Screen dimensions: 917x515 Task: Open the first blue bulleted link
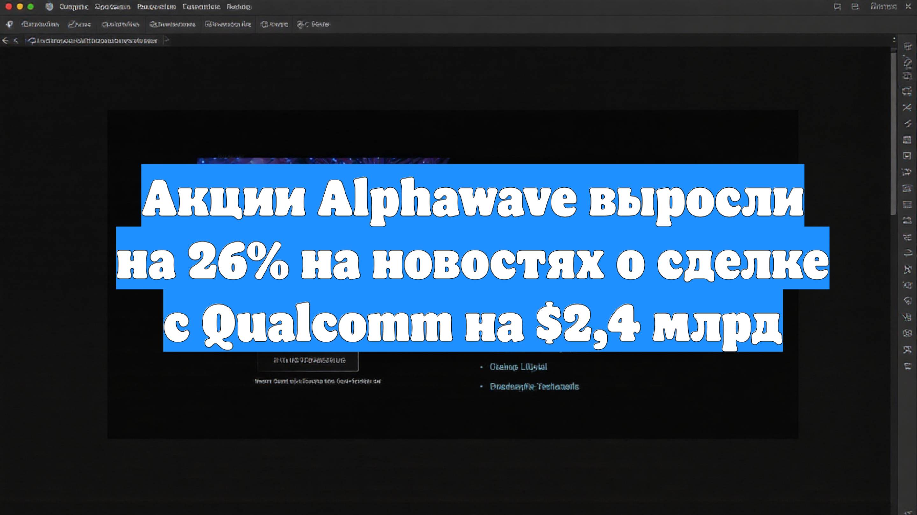[x=518, y=367]
